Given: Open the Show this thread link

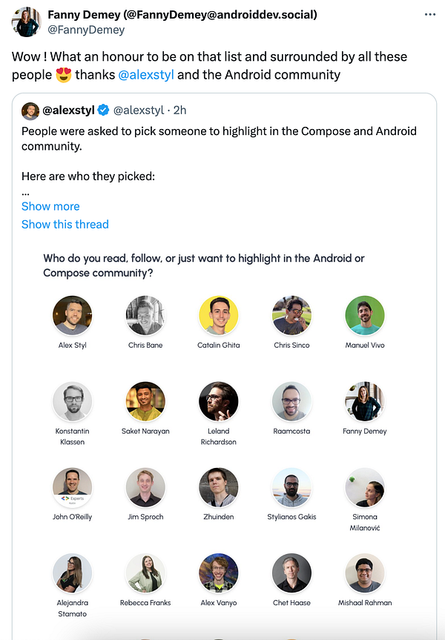Looking at the screenshot, I should [x=65, y=224].
